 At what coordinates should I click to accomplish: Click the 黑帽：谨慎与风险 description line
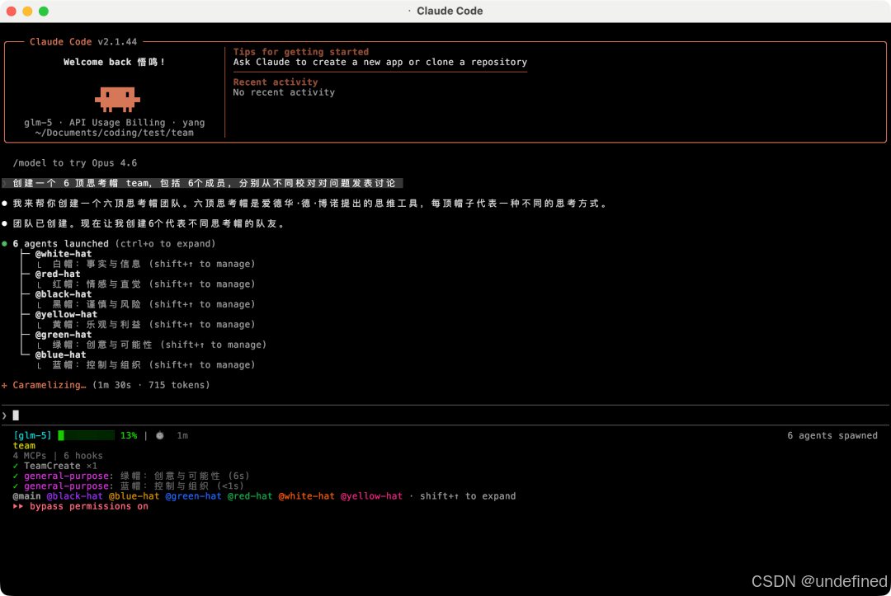coord(153,304)
